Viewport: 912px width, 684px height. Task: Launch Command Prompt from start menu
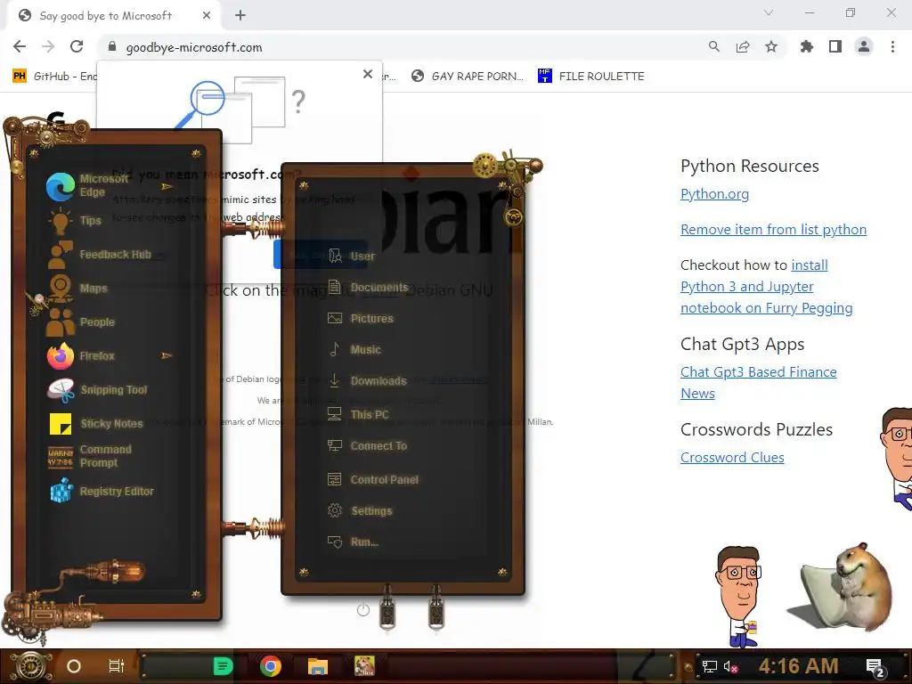coord(90,456)
